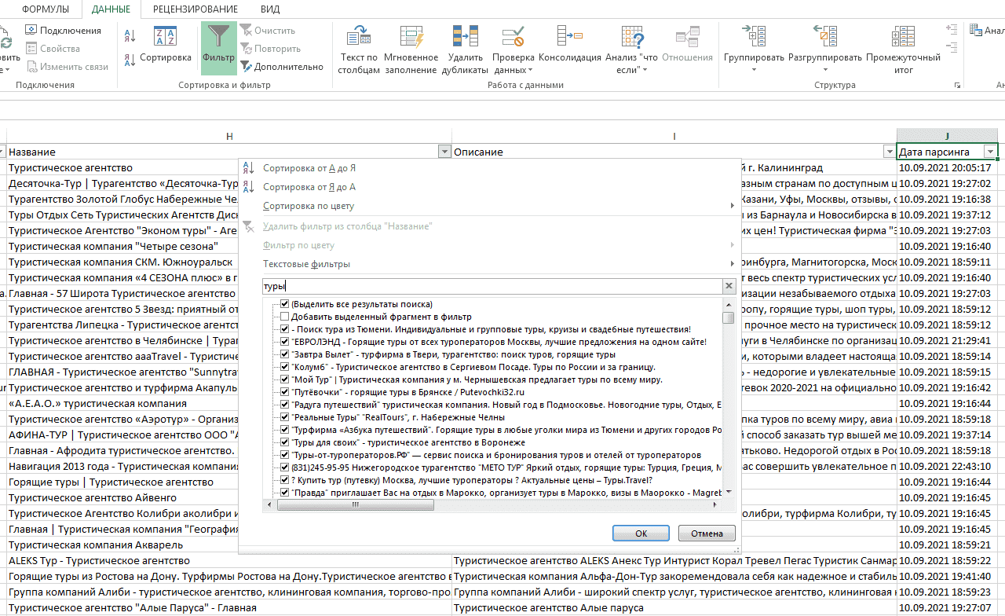Clear the search box with X icon
The height and width of the screenshot is (616, 1005).
(x=729, y=286)
